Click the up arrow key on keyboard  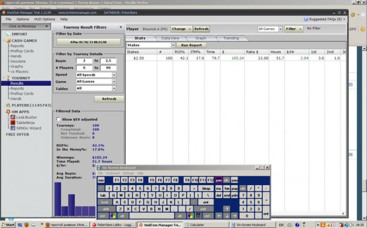point(226,209)
